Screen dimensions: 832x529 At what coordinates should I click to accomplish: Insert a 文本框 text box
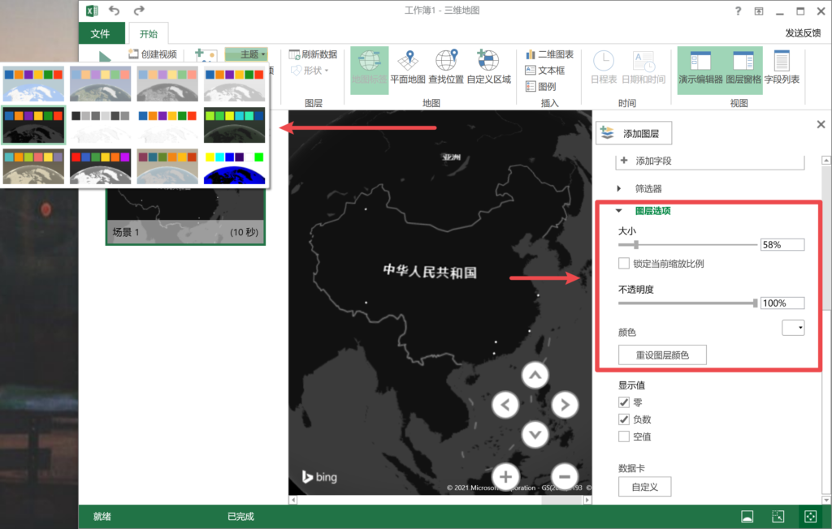tap(545, 71)
